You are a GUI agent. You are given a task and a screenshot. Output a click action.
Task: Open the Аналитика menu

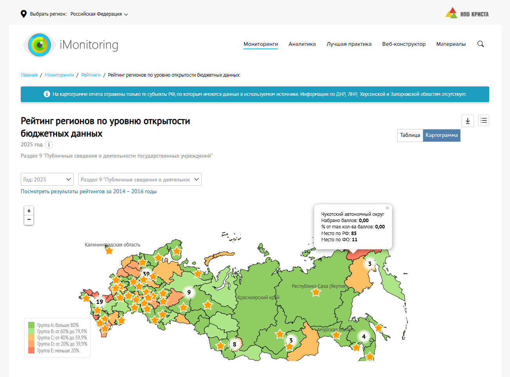coord(302,44)
